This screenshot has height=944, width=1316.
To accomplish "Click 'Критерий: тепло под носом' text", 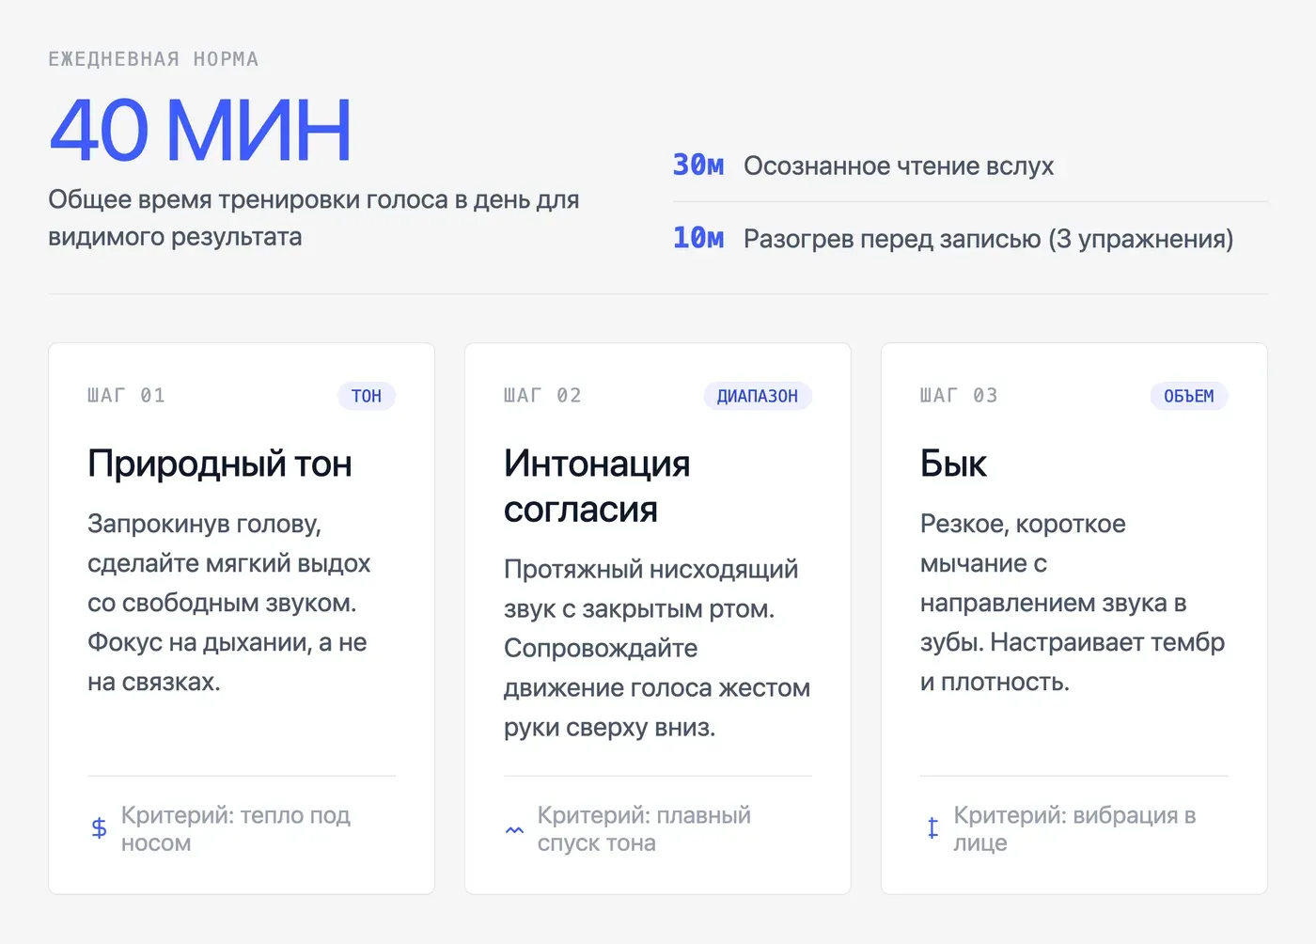I will click(236, 829).
